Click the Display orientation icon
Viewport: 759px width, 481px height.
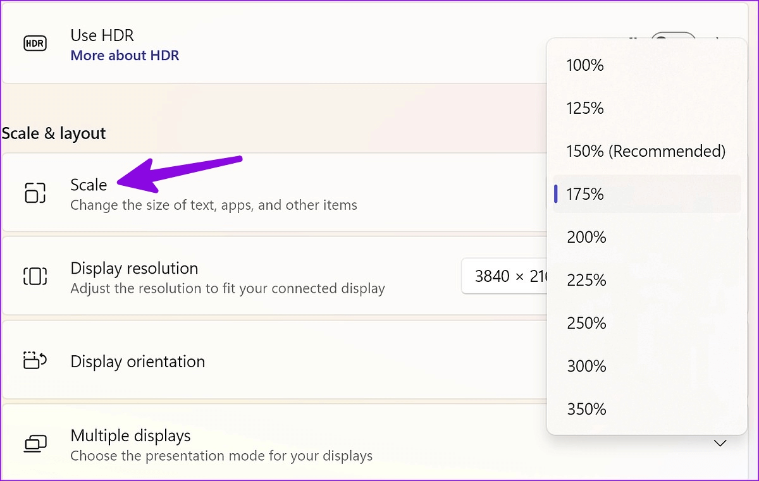click(35, 360)
